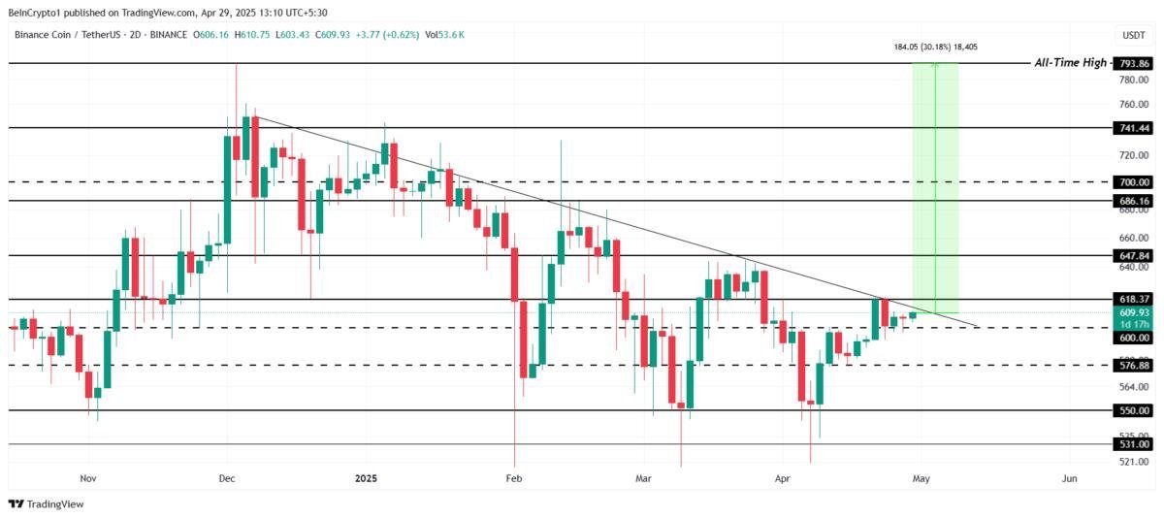
Task: Click the TradingView logo at the bottom left
Action: click(46, 504)
